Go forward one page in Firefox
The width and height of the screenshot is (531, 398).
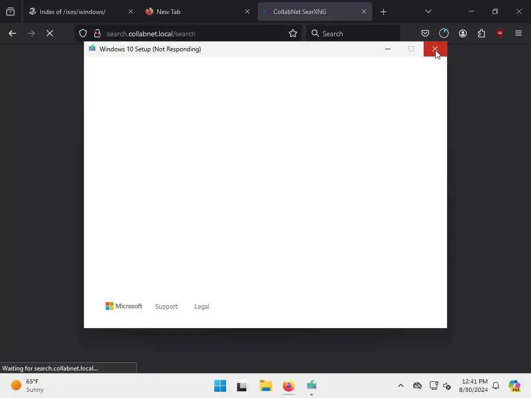click(31, 34)
